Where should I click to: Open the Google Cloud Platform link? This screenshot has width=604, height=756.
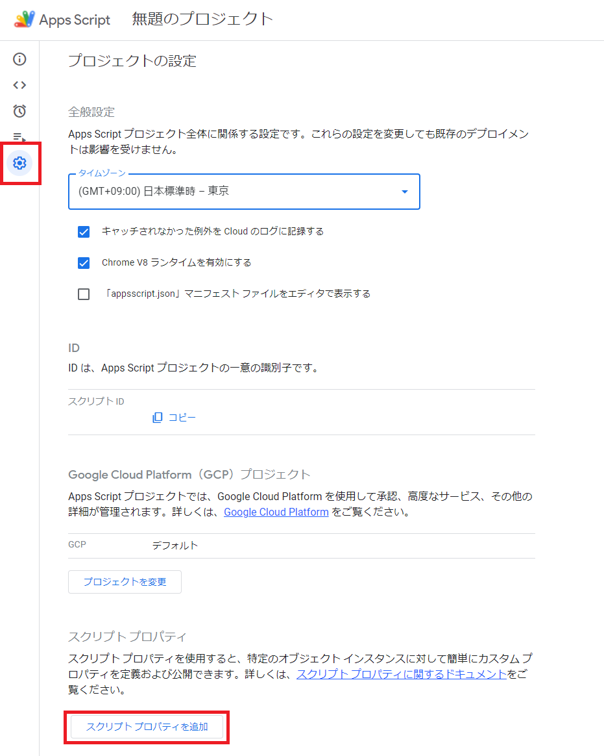coord(276,512)
